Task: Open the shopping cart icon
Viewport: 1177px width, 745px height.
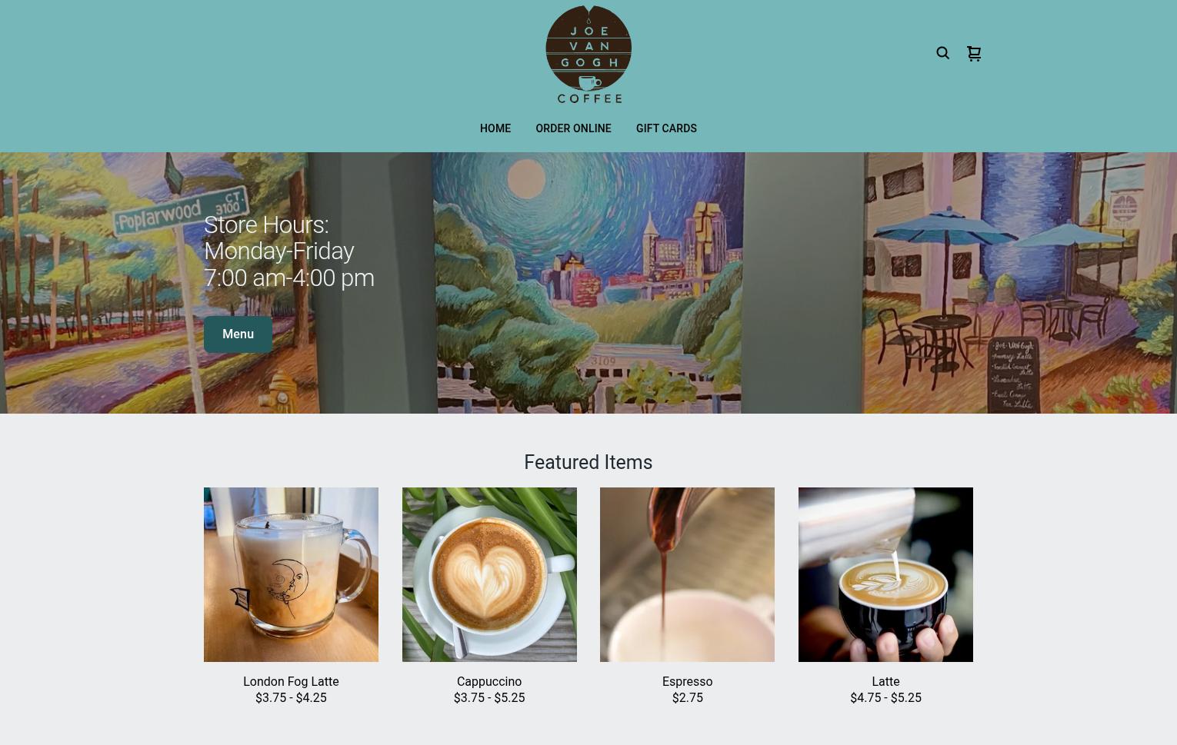Action: point(974,53)
